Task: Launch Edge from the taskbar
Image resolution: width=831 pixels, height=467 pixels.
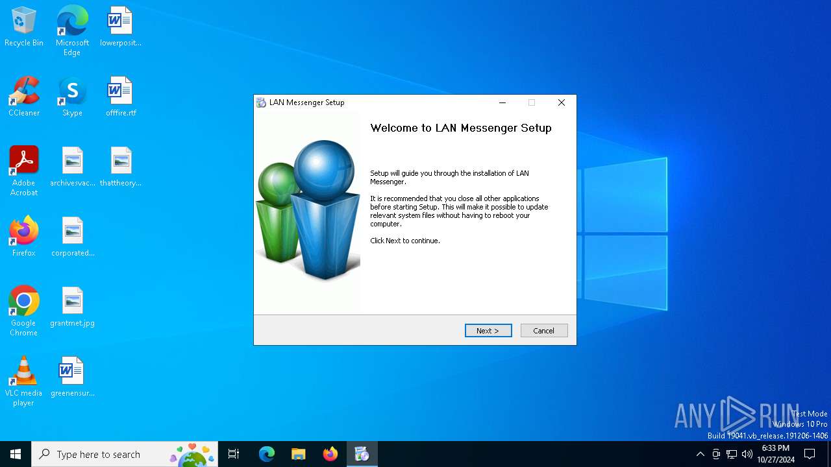Action: point(267,454)
